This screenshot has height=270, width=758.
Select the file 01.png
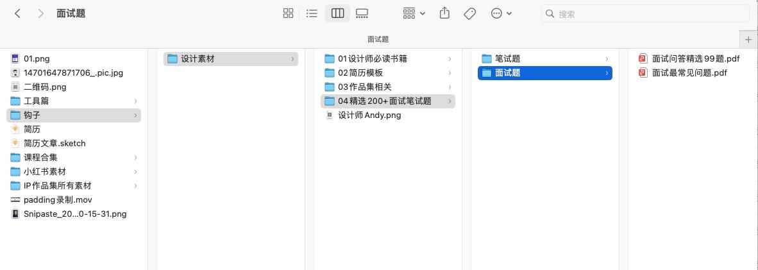[74, 58]
